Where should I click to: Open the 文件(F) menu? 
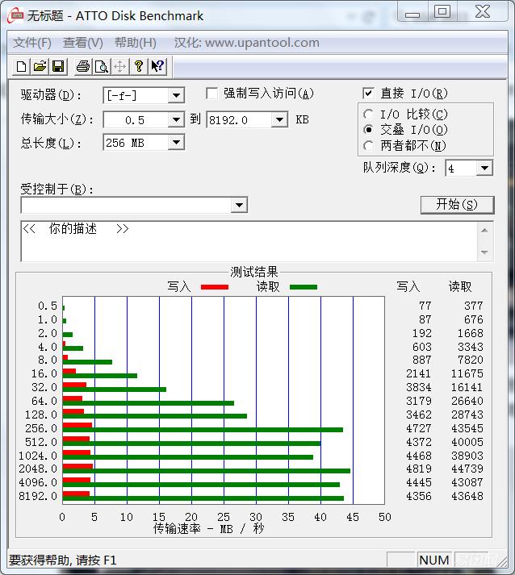point(32,43)
